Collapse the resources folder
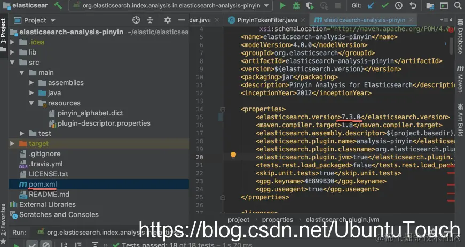This screenshot has width=465, height=247. click(31, 103)
